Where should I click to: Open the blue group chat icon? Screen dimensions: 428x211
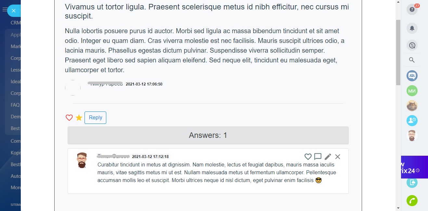[x=412, y=76]
